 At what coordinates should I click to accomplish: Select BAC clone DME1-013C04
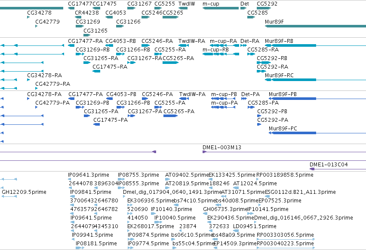click(329, 165)
